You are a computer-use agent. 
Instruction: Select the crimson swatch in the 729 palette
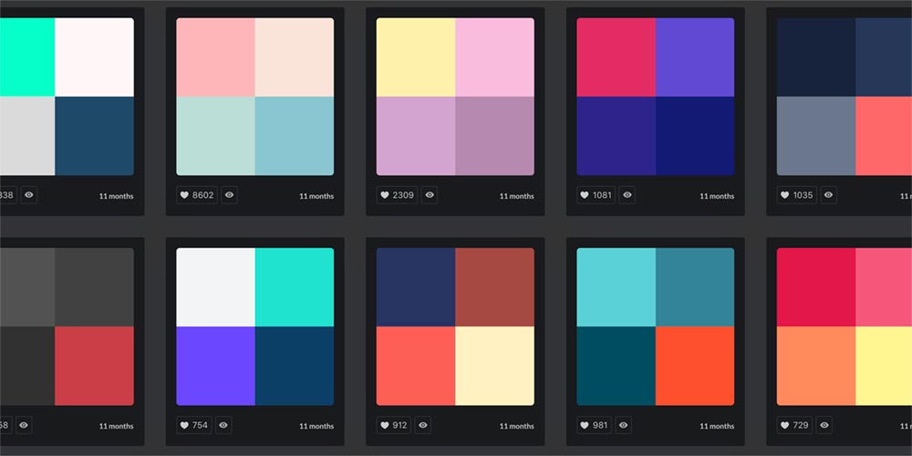click(816, 287)
